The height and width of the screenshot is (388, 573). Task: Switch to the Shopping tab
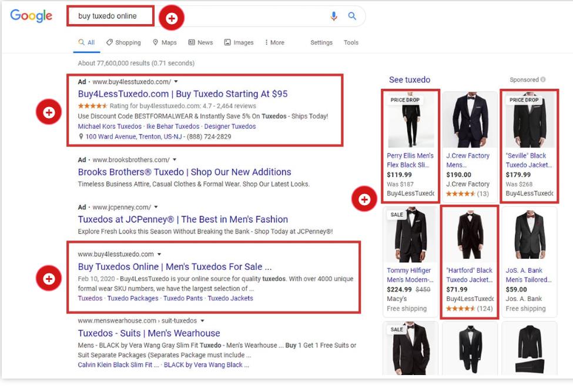123,42
